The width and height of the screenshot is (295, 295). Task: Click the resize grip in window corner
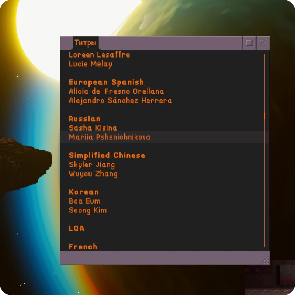click(265, 260)
